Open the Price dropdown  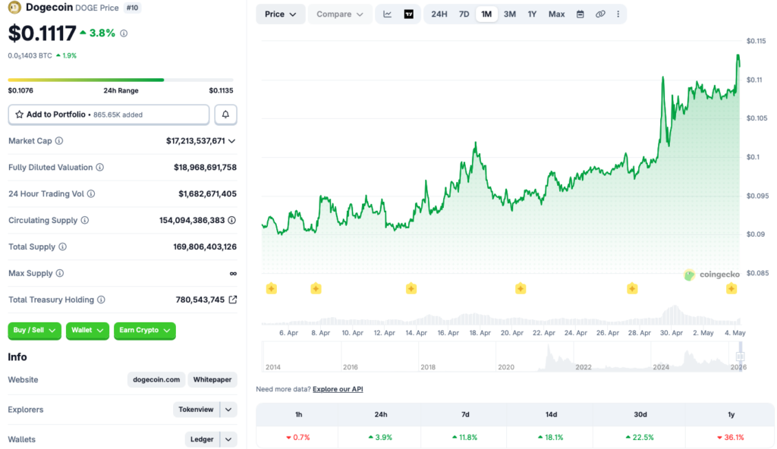281,14
